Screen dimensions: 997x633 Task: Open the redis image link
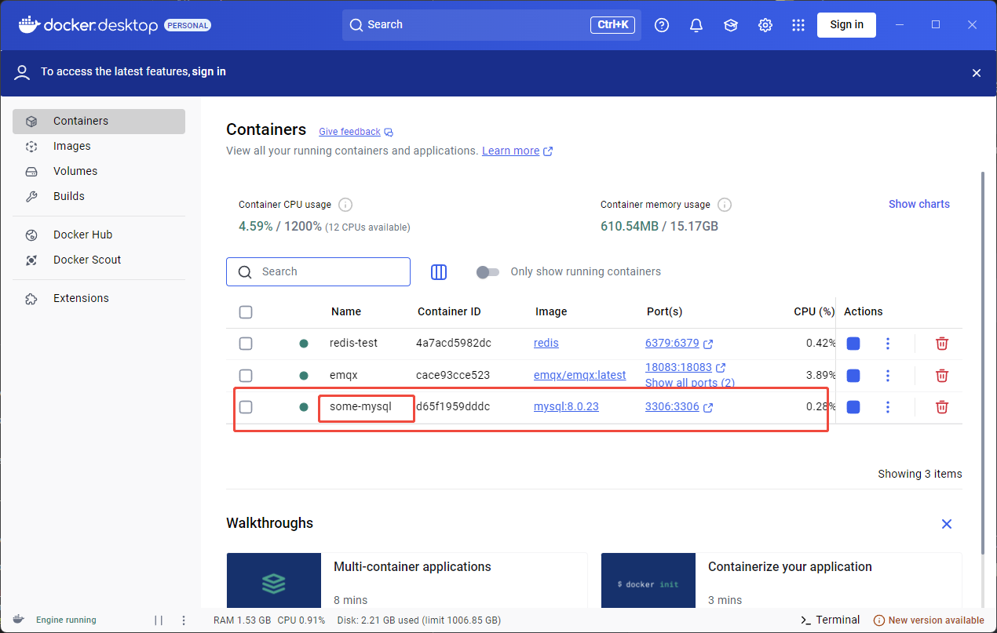click(x=546, y=344)
